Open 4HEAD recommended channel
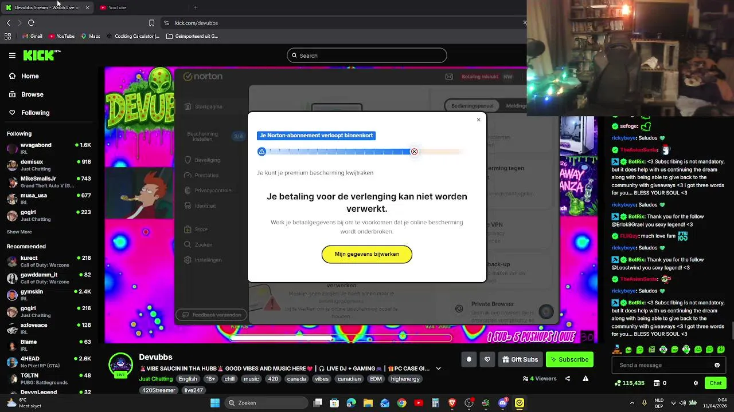Viewport: 734px width, 412px height. (x=49, y=362)
